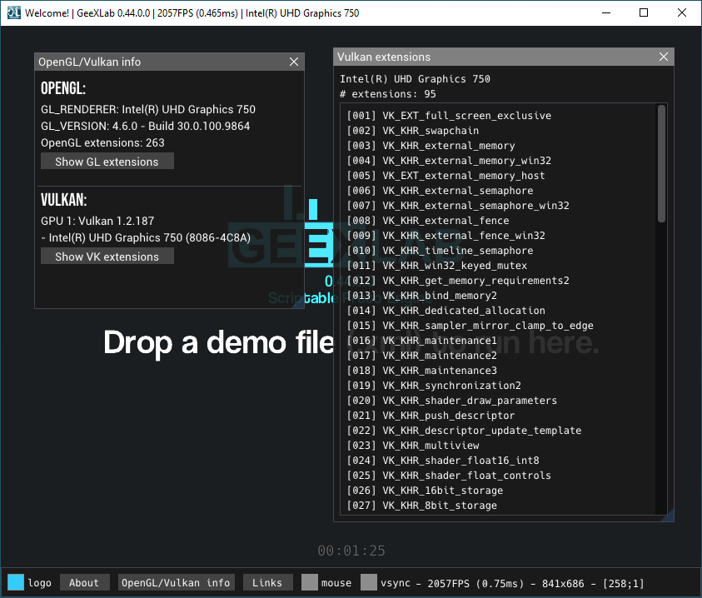Select VK_KHR_swapchain row
This screenshot has height=598, width=702.
click(x=413, y=131)
